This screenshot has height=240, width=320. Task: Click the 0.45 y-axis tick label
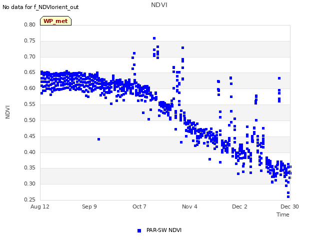tap(30, 136)
